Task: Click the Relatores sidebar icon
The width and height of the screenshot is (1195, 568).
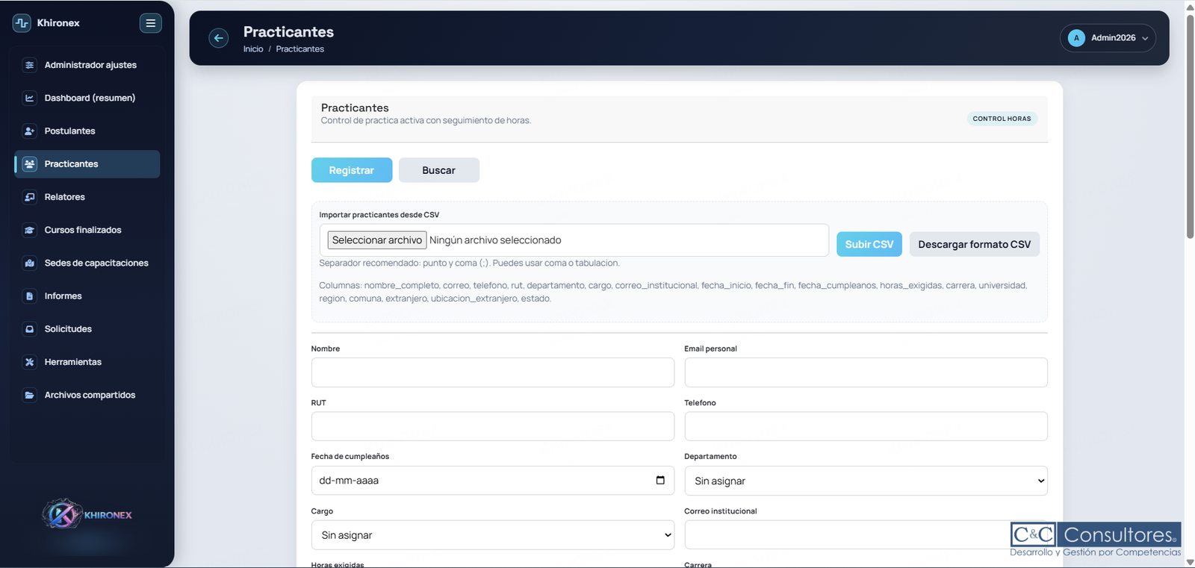Action: (29, 197)
